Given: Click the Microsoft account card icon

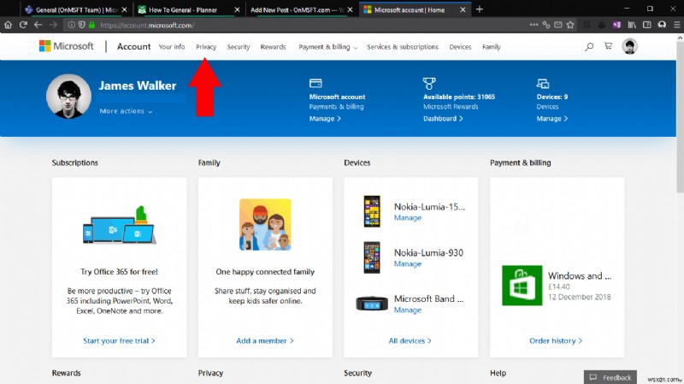Looking at the screenshot, I should coord(315,83).
